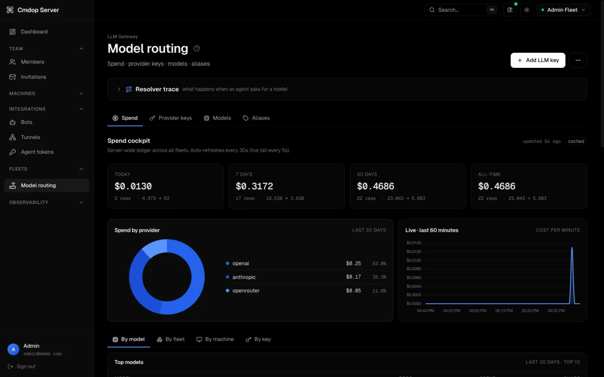Click the openai $0.25 spend value
This screenshot has width=604, height=377.
pos(353,264)
